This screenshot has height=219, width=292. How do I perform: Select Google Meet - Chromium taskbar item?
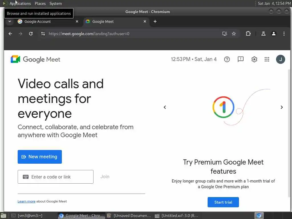[81, 216]
